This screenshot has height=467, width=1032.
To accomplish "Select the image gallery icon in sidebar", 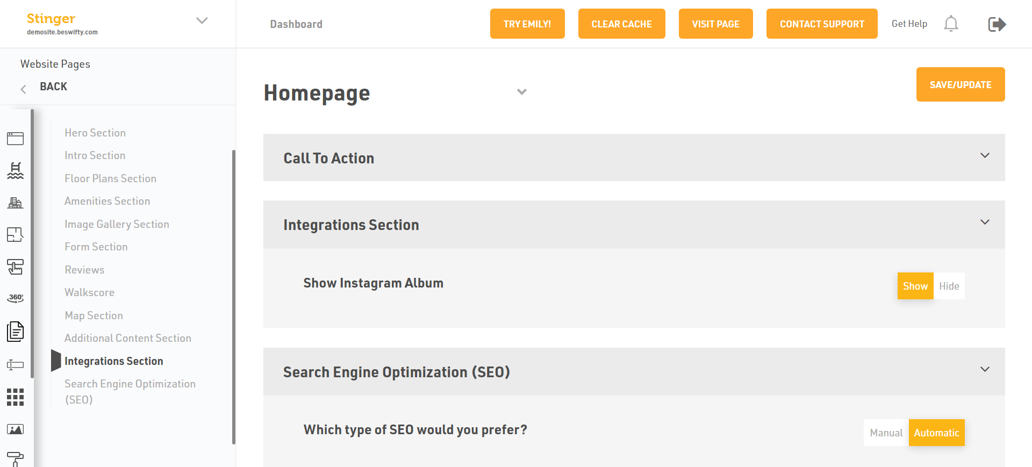I will tap(15, 429).
